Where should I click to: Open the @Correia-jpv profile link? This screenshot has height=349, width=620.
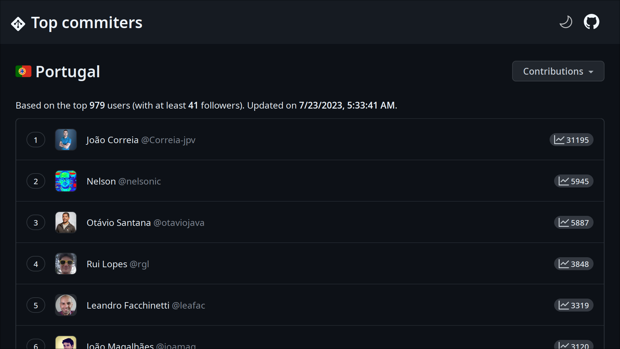(168, 140)
